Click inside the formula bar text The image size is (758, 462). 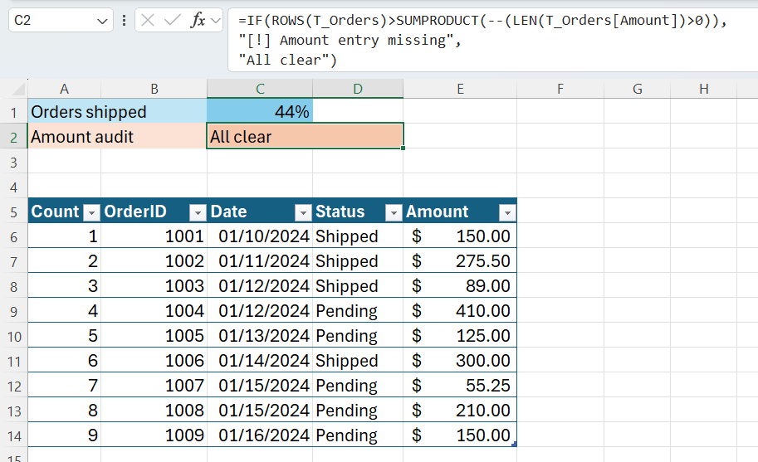click(x=493, y=40)
